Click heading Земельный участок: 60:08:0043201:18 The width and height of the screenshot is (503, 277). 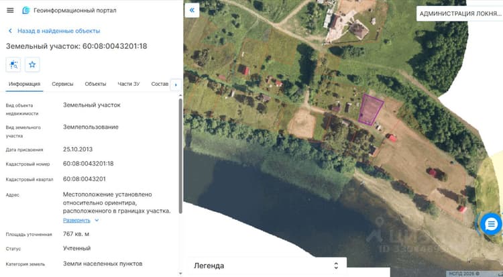point(76,46)
